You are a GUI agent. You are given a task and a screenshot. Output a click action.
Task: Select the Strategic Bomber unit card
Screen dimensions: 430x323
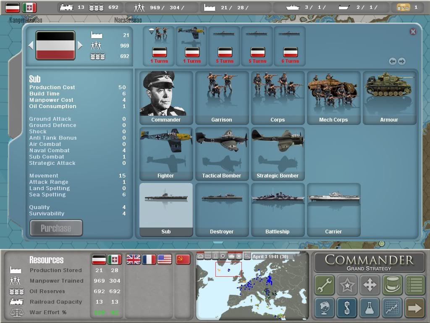[278, 154]
